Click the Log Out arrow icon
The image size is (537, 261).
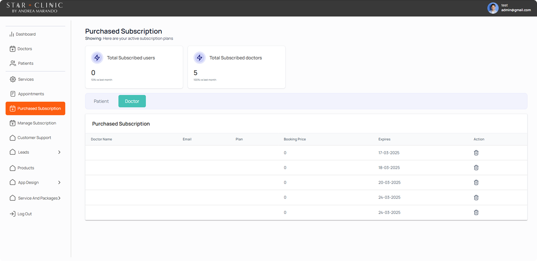click(12, 214)
